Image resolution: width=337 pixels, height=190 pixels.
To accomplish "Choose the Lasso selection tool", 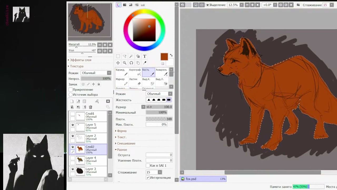I will (x=125, y=56).
